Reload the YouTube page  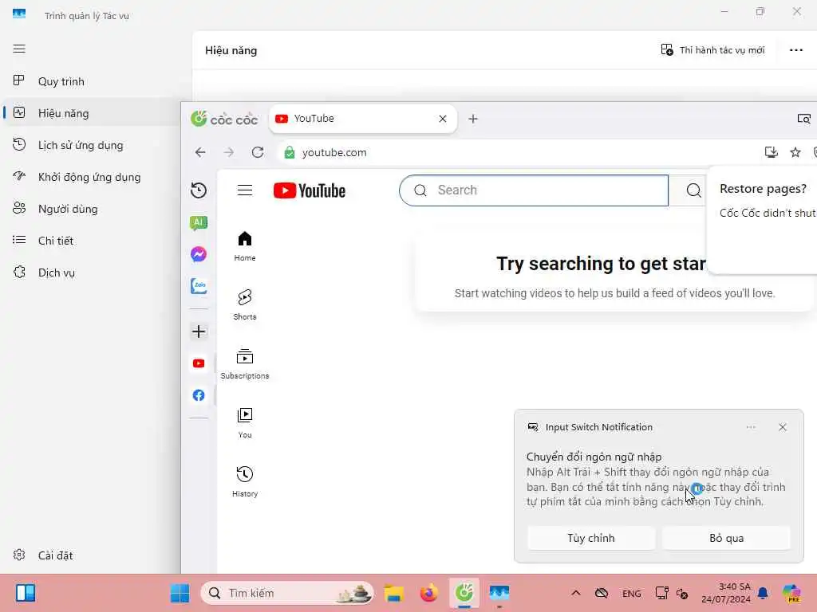pyautogui.click(x=258, y=152)
